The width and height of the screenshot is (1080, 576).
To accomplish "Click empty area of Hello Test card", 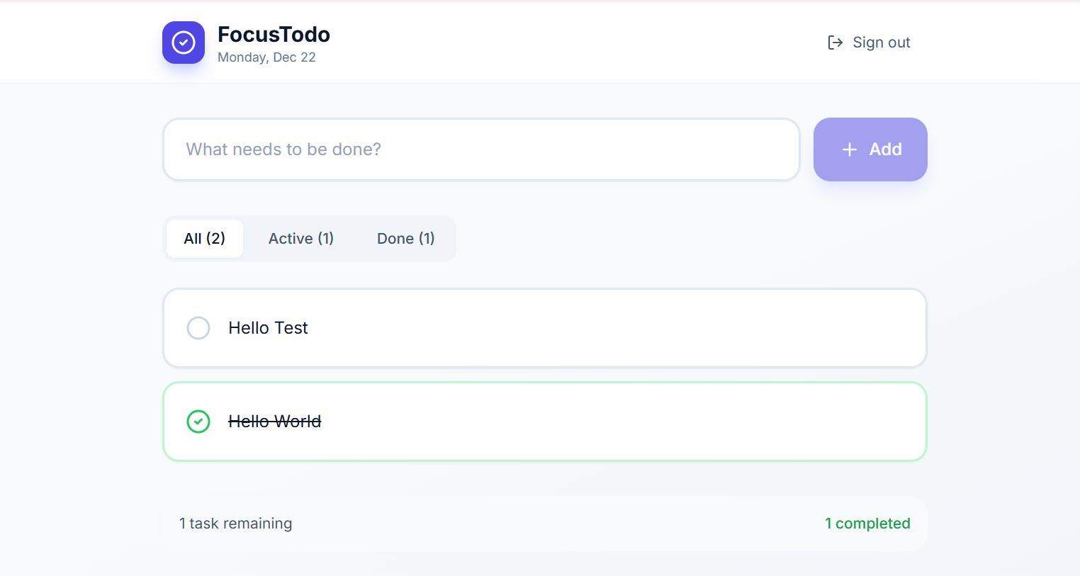I will (x=602, y=328).
